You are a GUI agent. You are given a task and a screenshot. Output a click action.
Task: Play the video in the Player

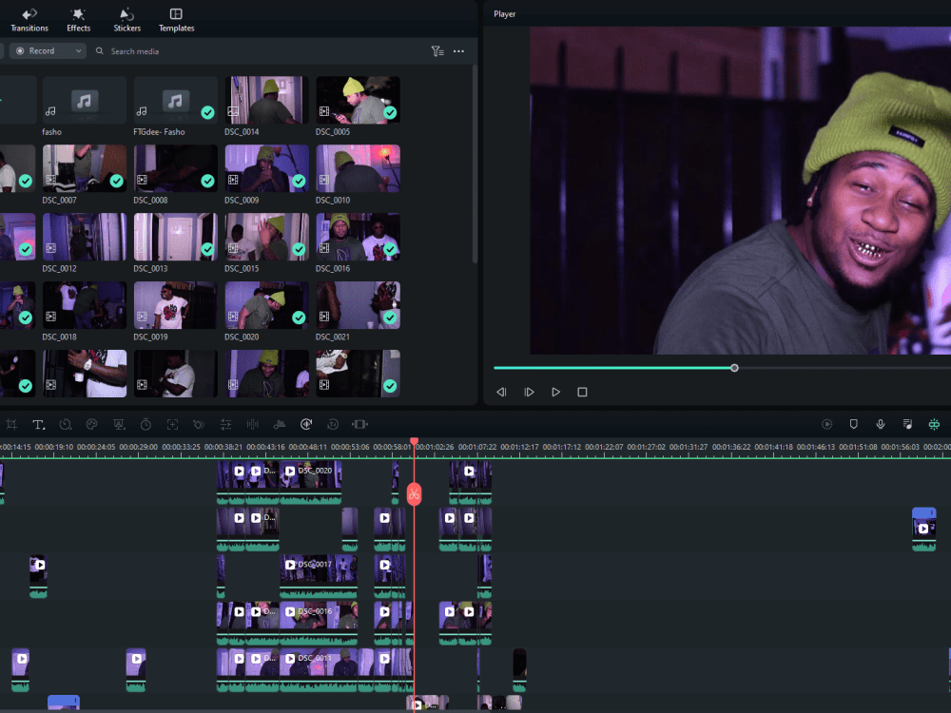click(555, 393)
